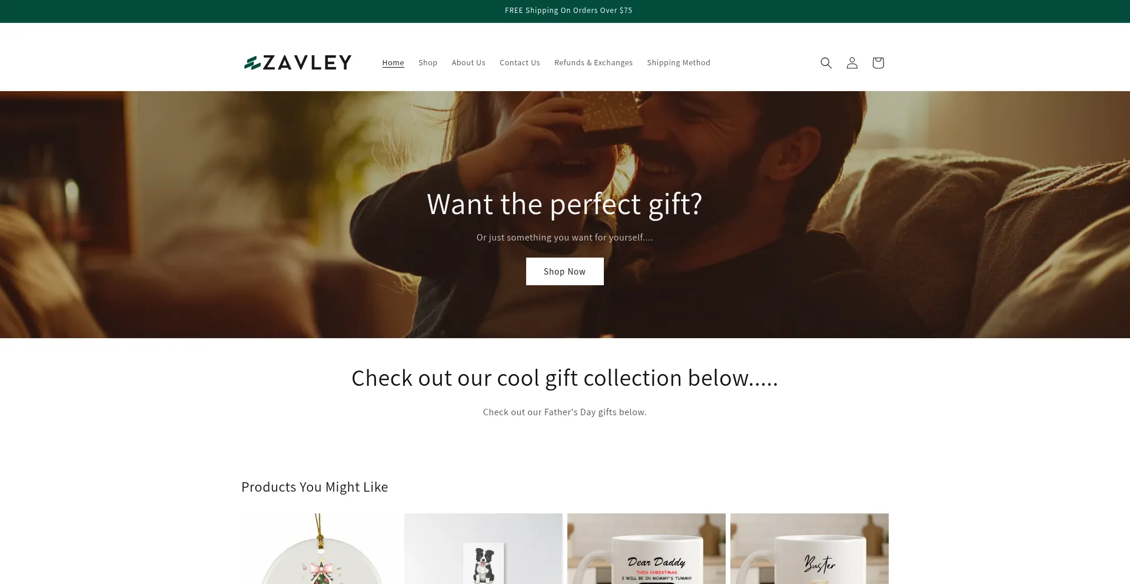This screenshot has width=1130, height=584.
Task: Click the Products You Might Like heading
Action: tap(314, 487)
